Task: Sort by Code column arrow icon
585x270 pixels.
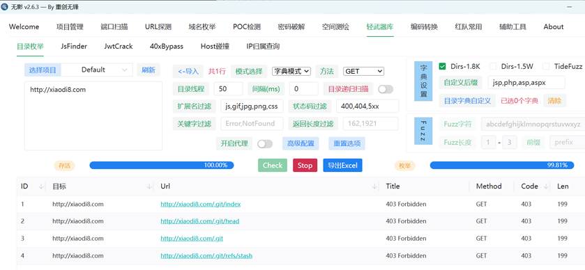Action: pos(546,186)
